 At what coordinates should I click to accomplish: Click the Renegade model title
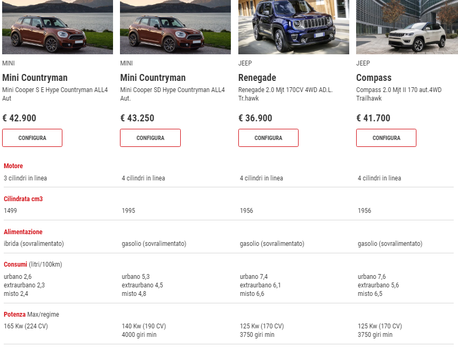[257, 78]
